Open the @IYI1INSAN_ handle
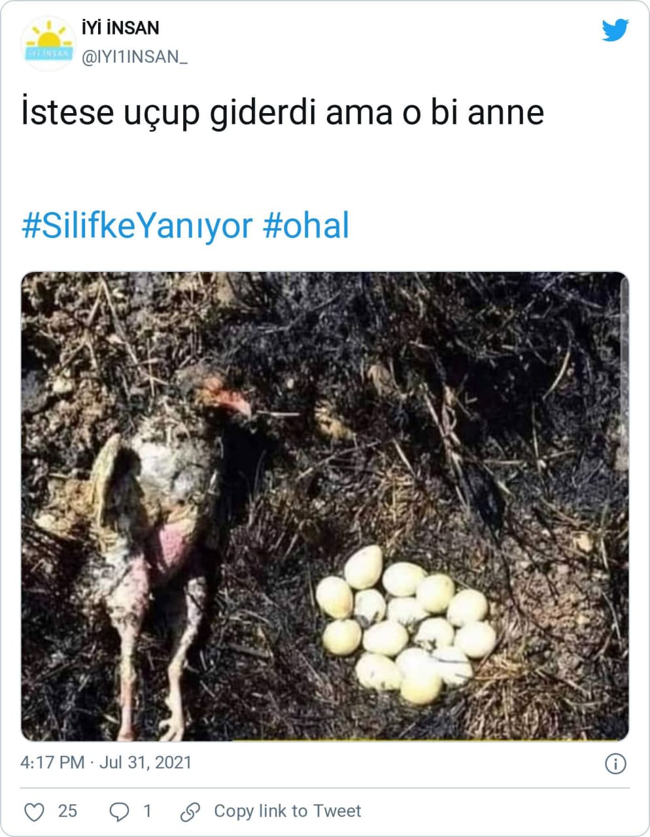The height and width of the screenshot is (837, 650). point(135,57)
